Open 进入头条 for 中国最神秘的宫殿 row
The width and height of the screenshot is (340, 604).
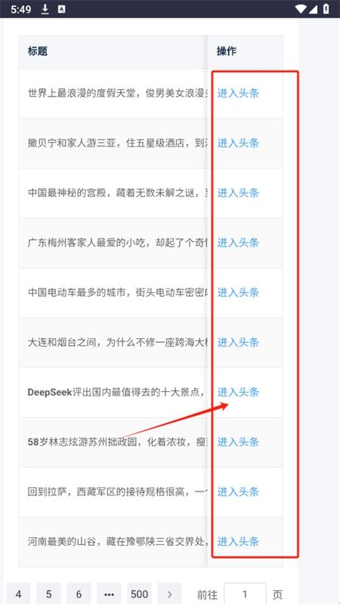point(238,193)
